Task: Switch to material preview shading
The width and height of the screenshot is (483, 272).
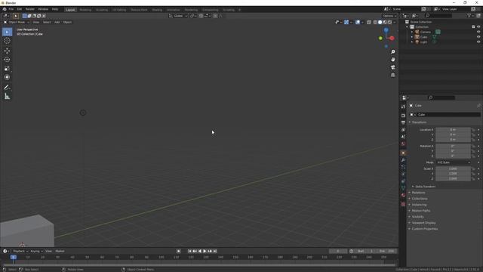Action: point(385,22)
